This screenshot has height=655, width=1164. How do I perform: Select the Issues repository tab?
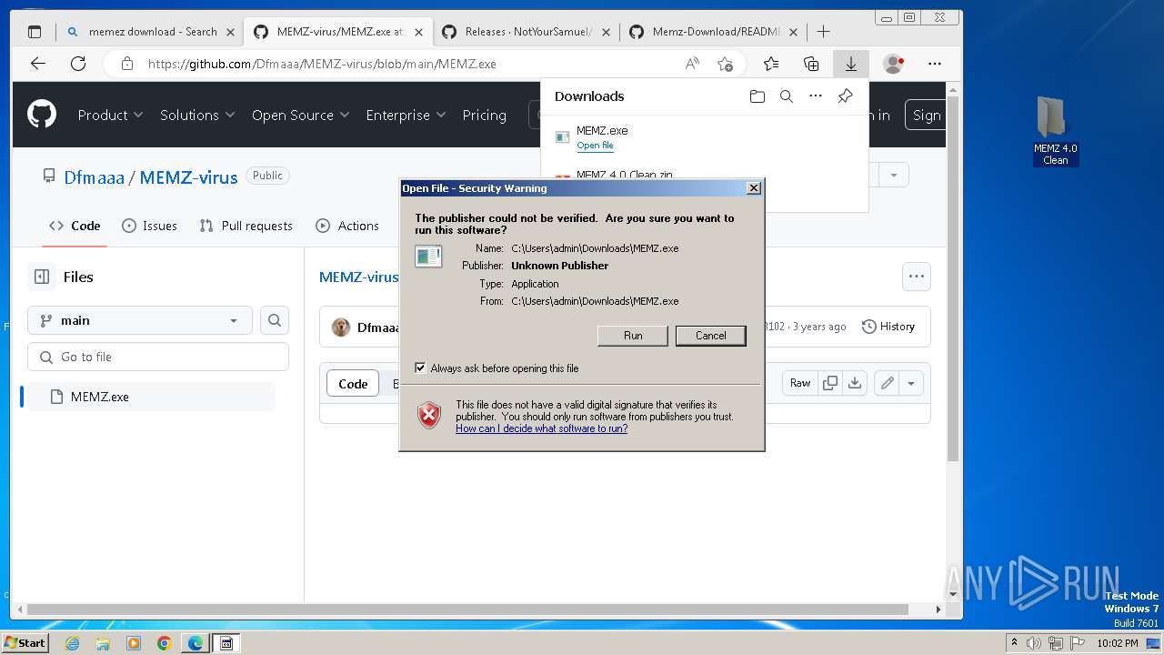[x=149, y=226]
